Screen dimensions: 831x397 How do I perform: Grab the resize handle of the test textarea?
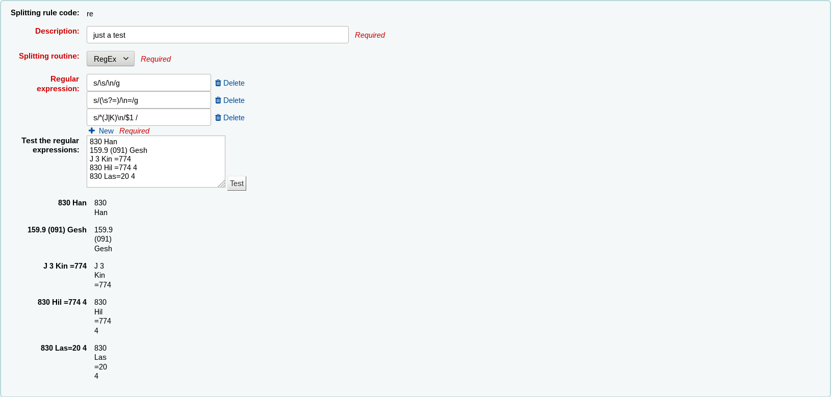[x=221, y=184]
